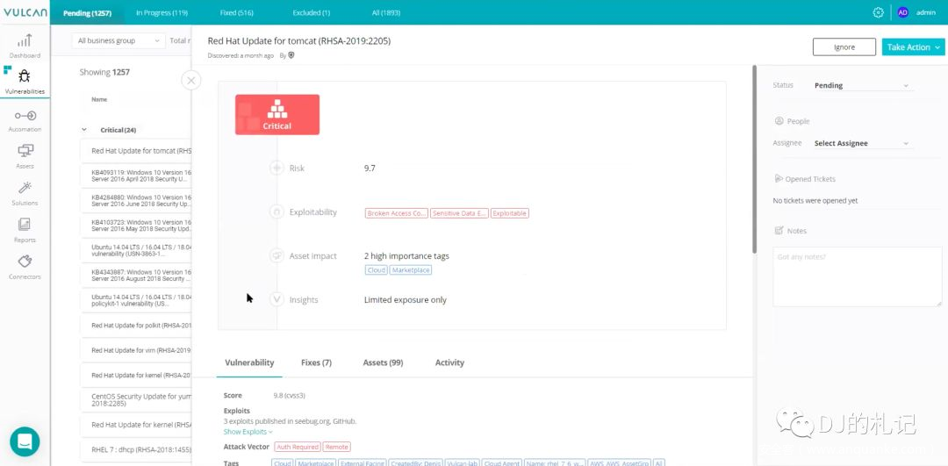The image size is (948, 466).
Task: Click the Insights chevron icon
Action: click(276, 299)
